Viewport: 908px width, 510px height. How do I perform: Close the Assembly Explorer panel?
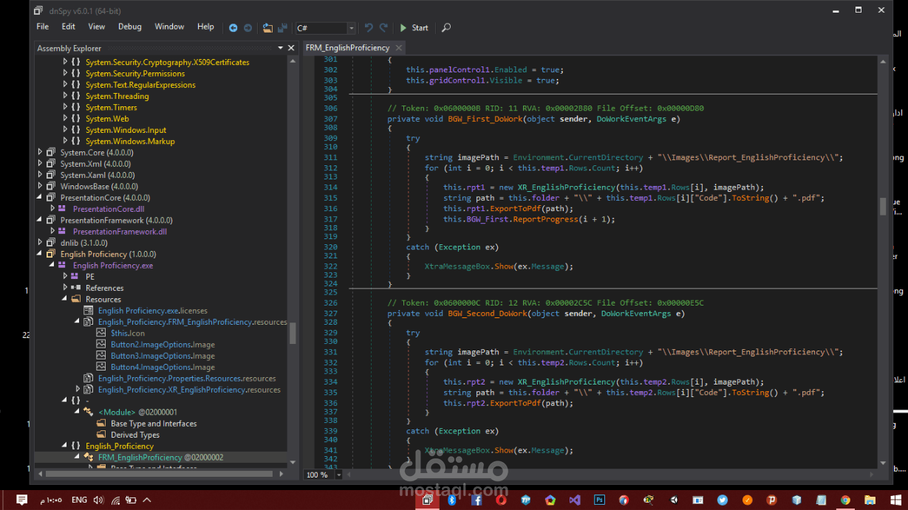tap(292, 48)
